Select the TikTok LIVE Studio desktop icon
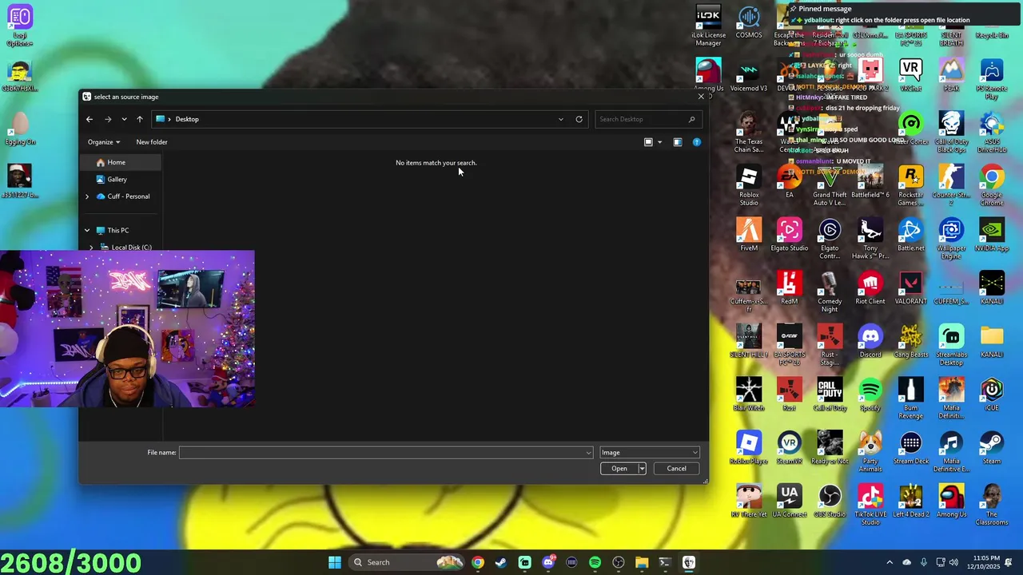 pos(870,505)
